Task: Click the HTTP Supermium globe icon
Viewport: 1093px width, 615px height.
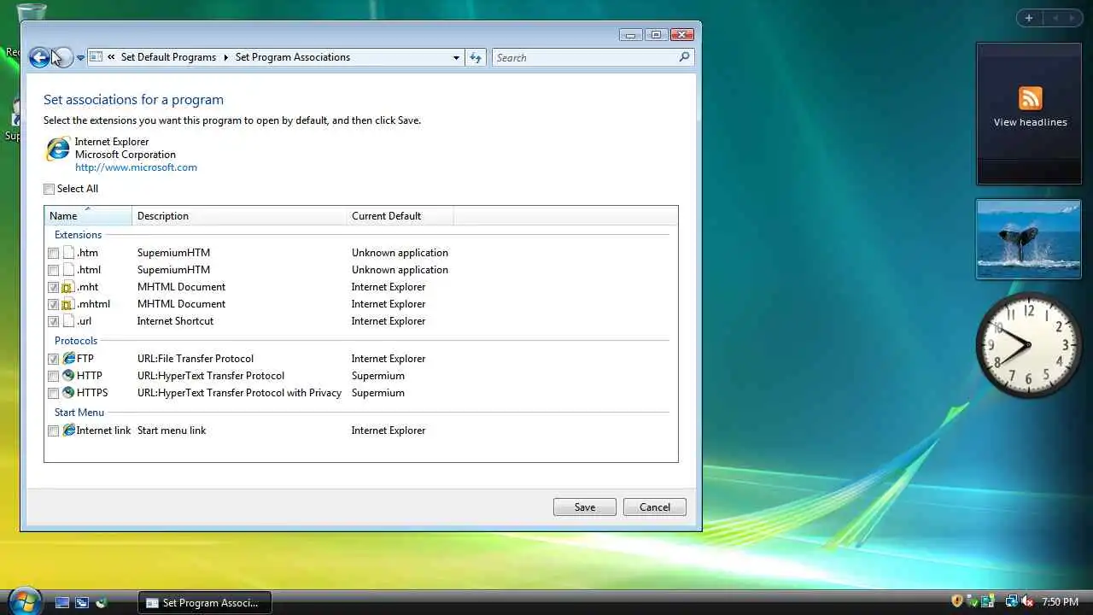Action: 68,376
